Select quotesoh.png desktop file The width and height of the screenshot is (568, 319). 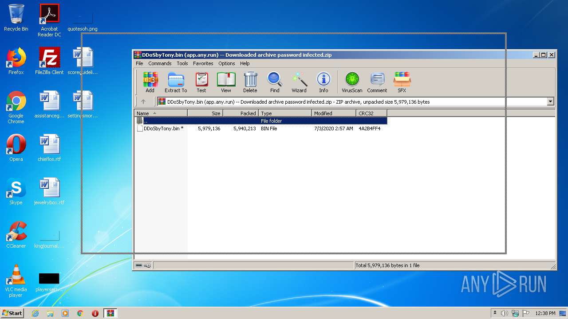(83, 20)
